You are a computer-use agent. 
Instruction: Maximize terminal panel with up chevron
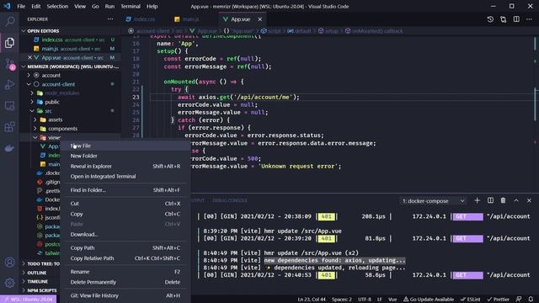point(516,200)
